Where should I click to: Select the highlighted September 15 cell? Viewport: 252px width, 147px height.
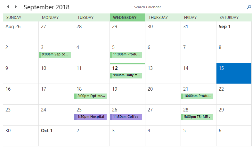[234, 73]
